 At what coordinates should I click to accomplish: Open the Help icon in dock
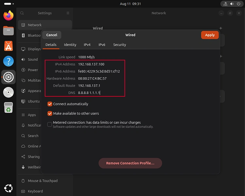point(8,61)
